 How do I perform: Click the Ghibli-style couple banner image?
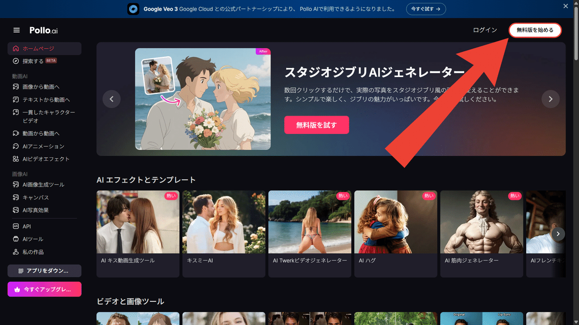203,99
